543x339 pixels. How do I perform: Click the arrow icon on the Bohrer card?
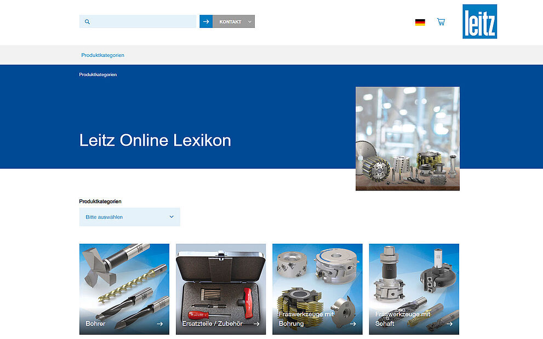160,324
